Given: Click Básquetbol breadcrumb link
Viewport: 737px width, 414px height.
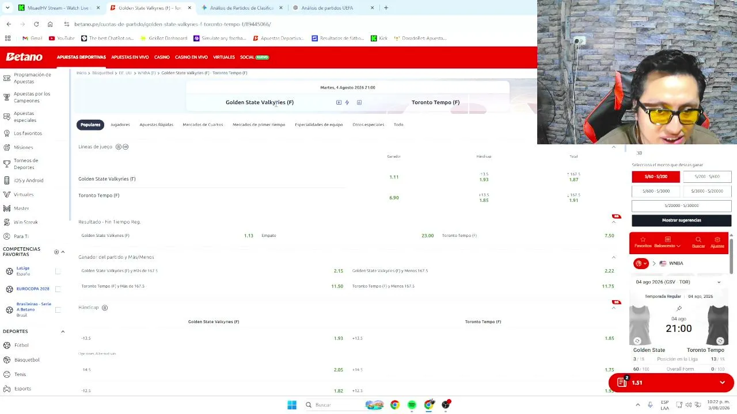Looking at the screenshot, I should point(102,73).
